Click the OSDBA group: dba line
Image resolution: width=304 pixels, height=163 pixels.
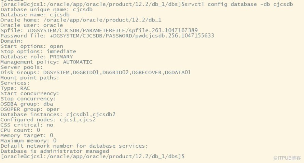[27, 104]
